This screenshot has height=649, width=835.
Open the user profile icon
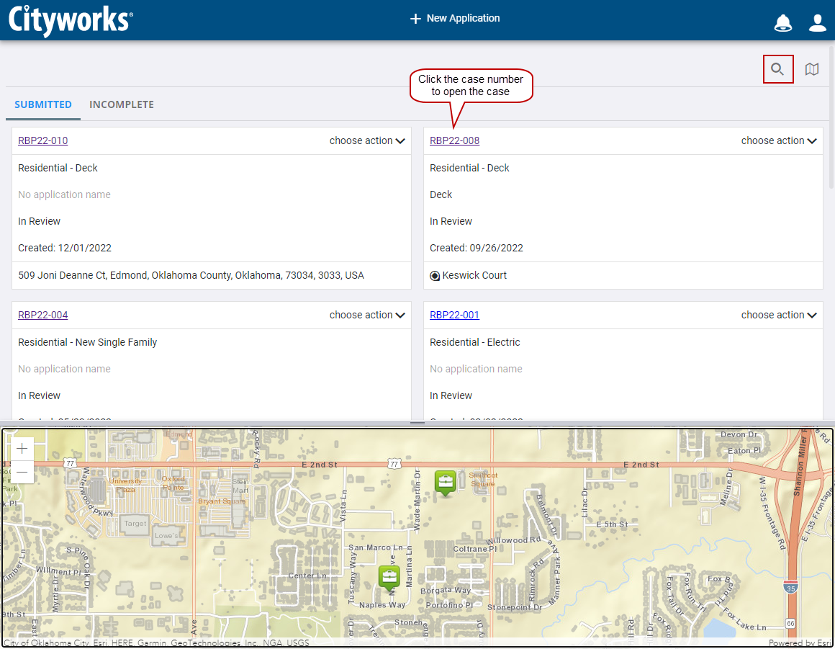[818, 23]
